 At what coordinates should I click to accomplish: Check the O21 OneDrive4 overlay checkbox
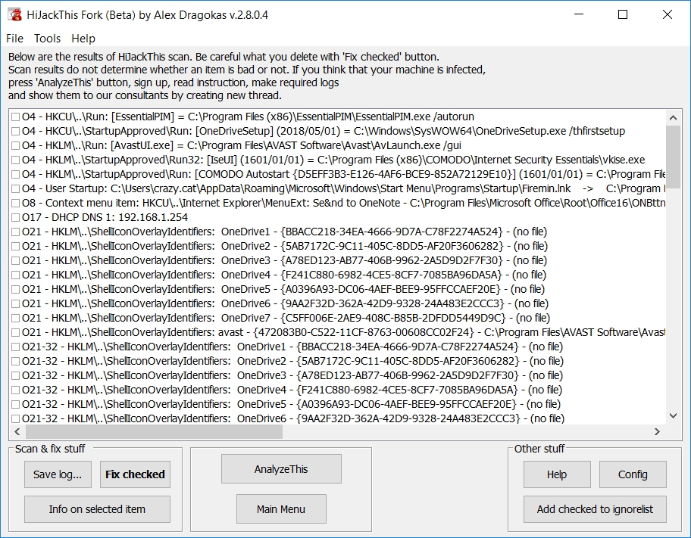point(15,275)
